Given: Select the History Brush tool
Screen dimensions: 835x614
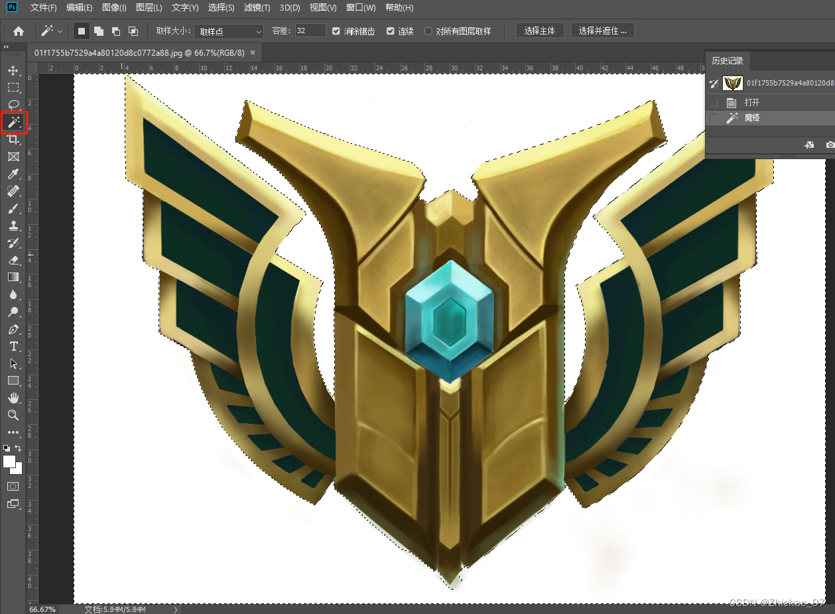Looking at the screenshot, I should (x=13, y=243).
